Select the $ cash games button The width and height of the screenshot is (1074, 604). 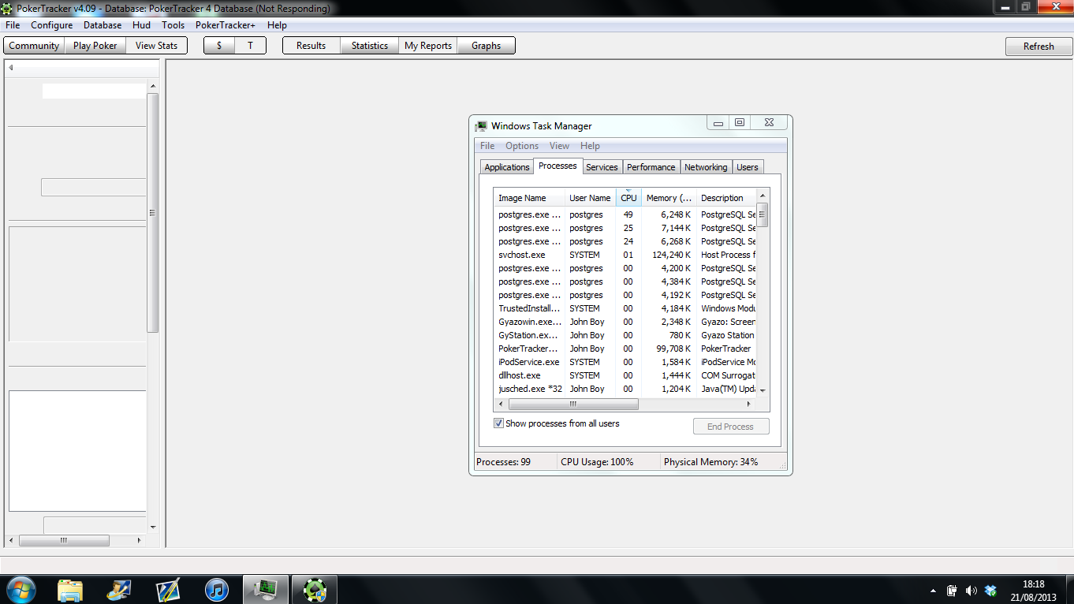[x=219, y=46]
